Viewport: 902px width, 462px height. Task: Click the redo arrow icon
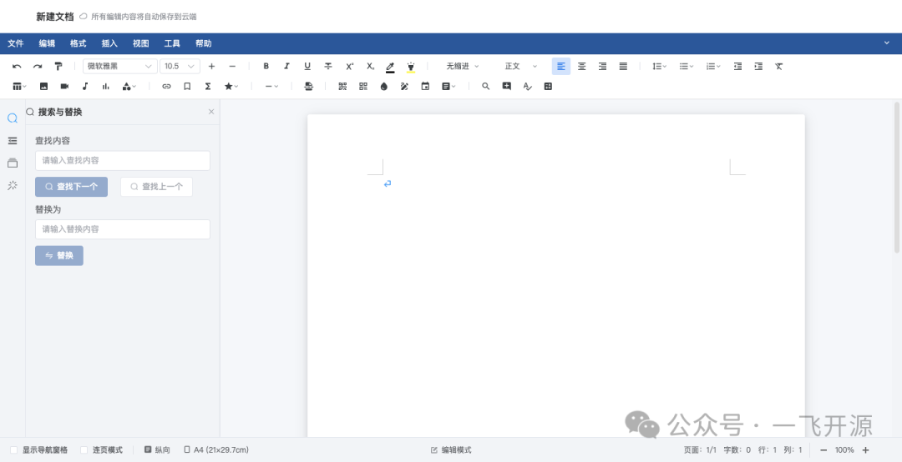point(38,67)
